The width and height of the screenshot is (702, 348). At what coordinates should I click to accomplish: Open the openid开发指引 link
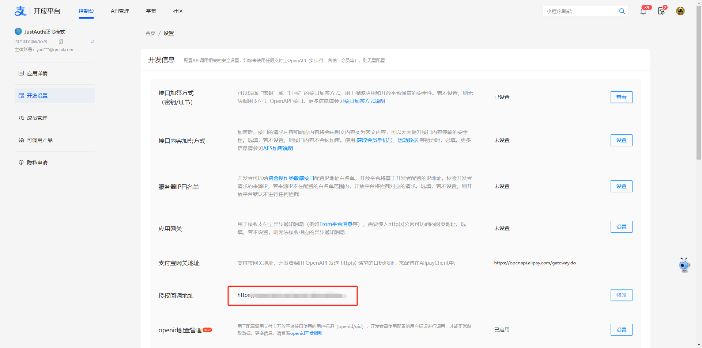(306, 333)
